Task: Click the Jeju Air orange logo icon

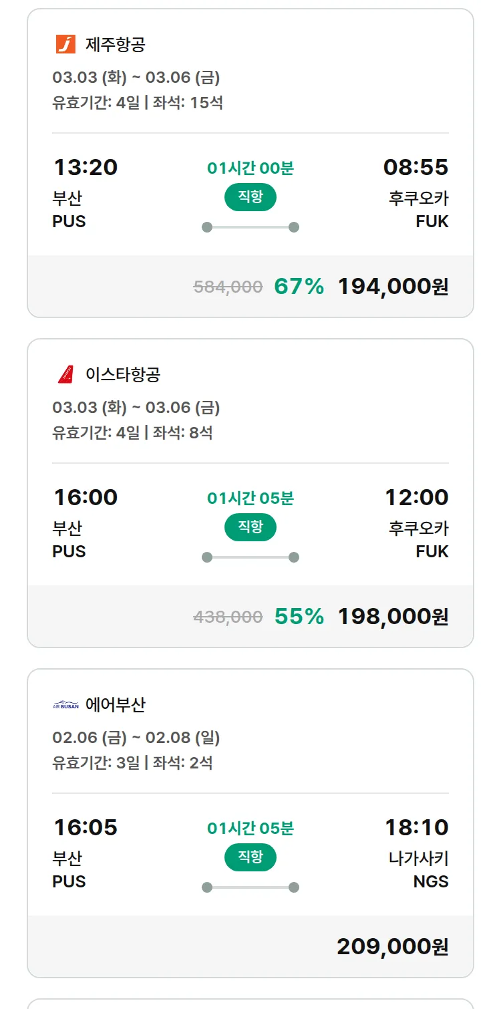Action: [65, 44]
